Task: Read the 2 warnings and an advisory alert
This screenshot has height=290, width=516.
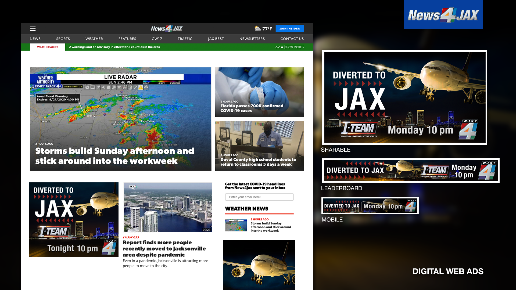Action: pos(114,47)
